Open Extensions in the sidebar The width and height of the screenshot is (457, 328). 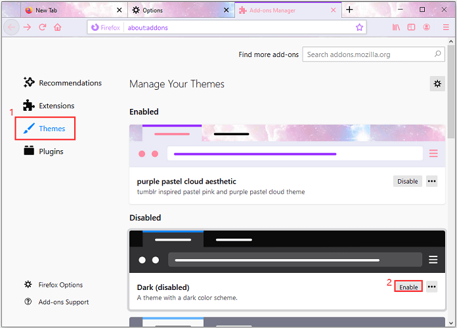point(49,106)
